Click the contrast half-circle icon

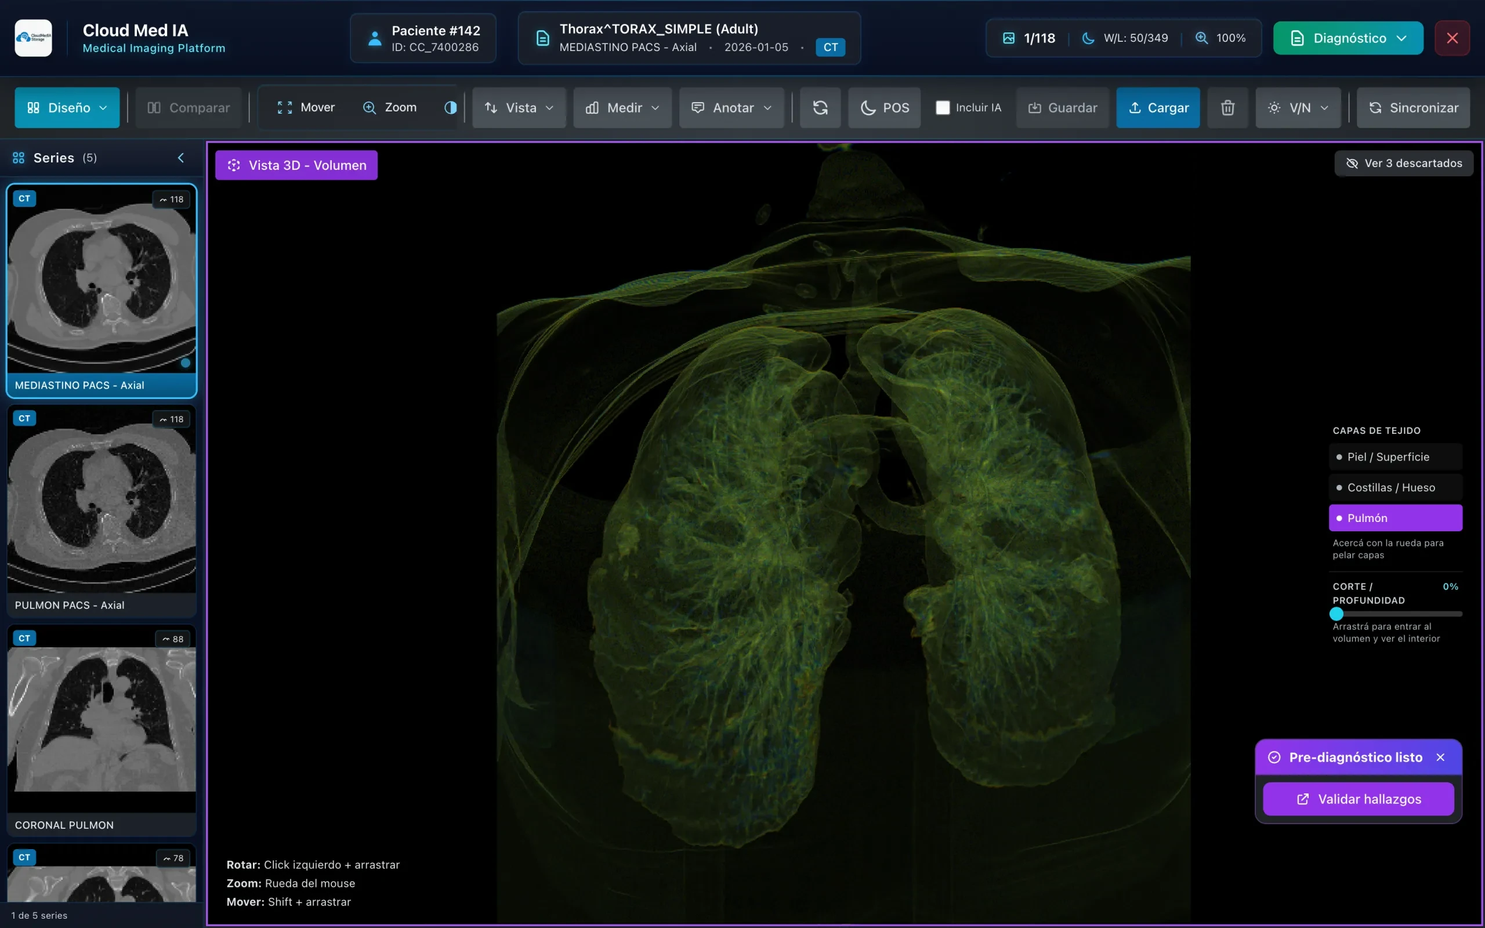(450, 107)
